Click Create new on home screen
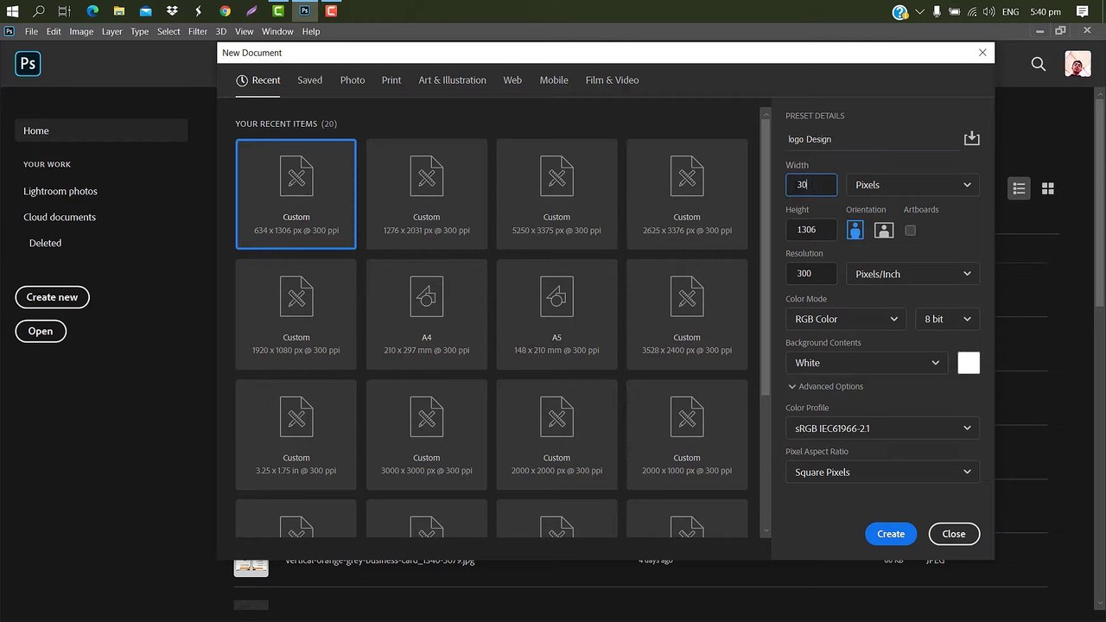This screenshot has height=622, width=1106. [x=52, y=297]
